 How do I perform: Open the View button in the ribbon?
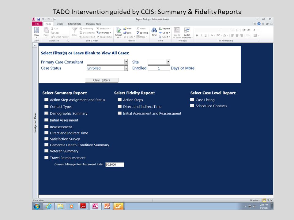pos(36,32)
